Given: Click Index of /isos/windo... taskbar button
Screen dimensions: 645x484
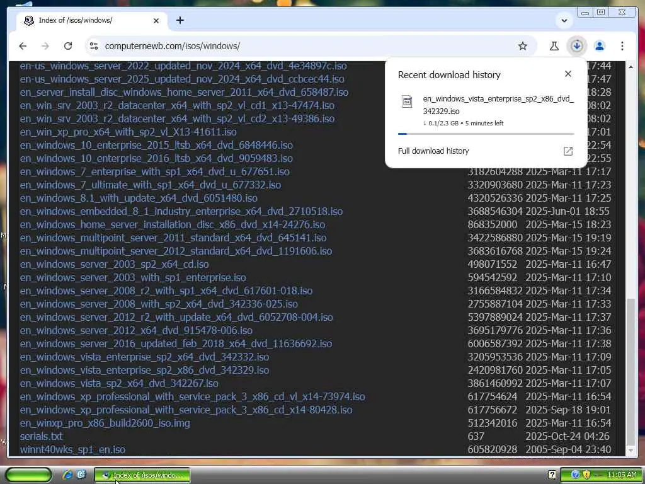Looking at the screenshot, I should [142, 475].
